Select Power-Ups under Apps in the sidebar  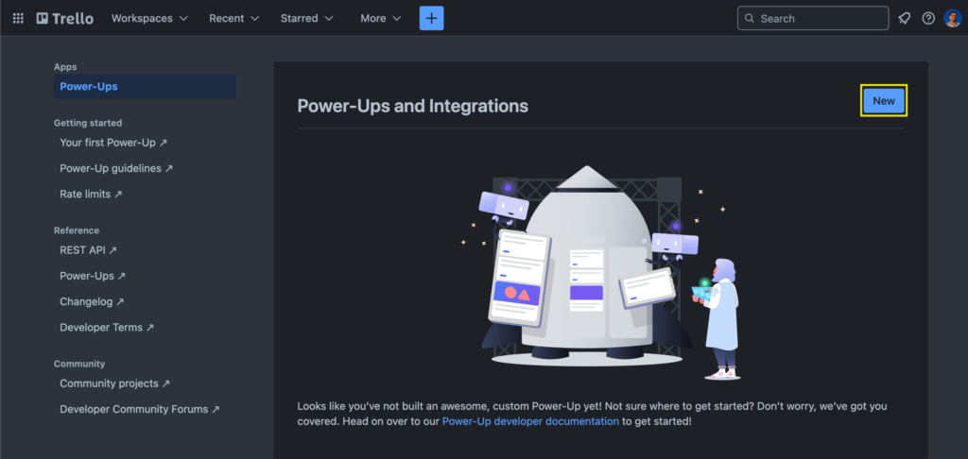click(x=145, y=86)
